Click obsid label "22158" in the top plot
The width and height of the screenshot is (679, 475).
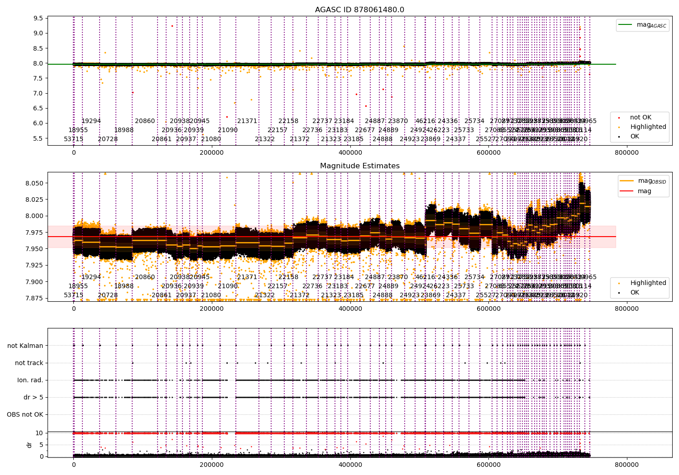click(288, 121)
